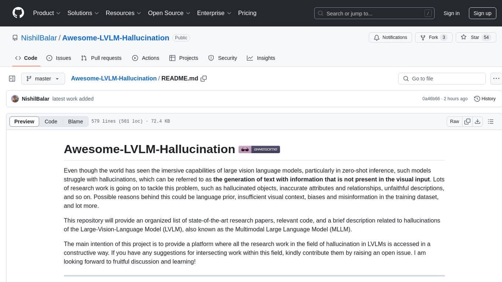Click the NishilBalar commit author name

click(x=35, y=99)
